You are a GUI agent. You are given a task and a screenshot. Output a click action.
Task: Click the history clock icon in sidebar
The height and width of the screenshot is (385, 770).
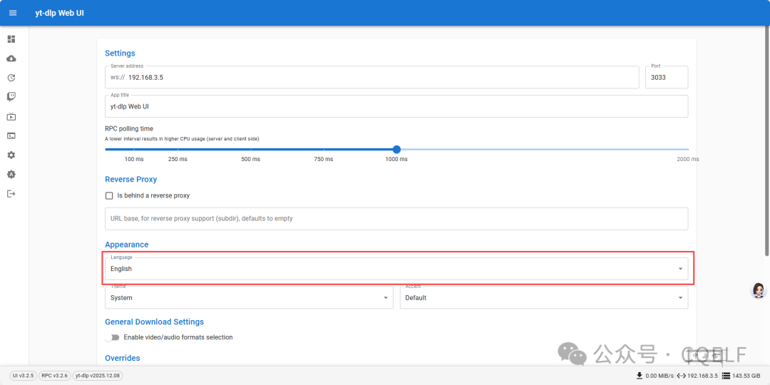11,78
